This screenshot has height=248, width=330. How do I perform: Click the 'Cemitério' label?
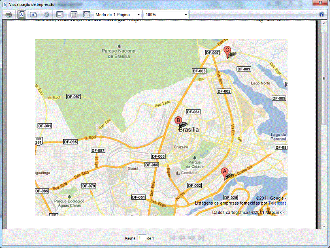click(189, 173)
